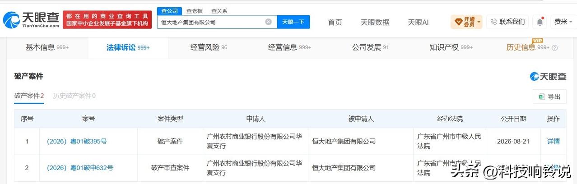The image size is (577, 184).
Task: Click the 联系我们 button
Action: pyautogui.click(x=507, y=22)
